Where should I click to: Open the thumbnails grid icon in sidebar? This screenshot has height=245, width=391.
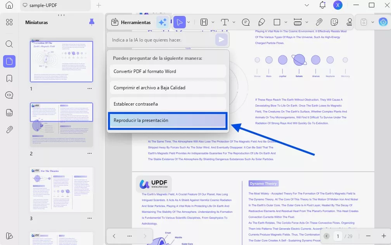[9, 22]
